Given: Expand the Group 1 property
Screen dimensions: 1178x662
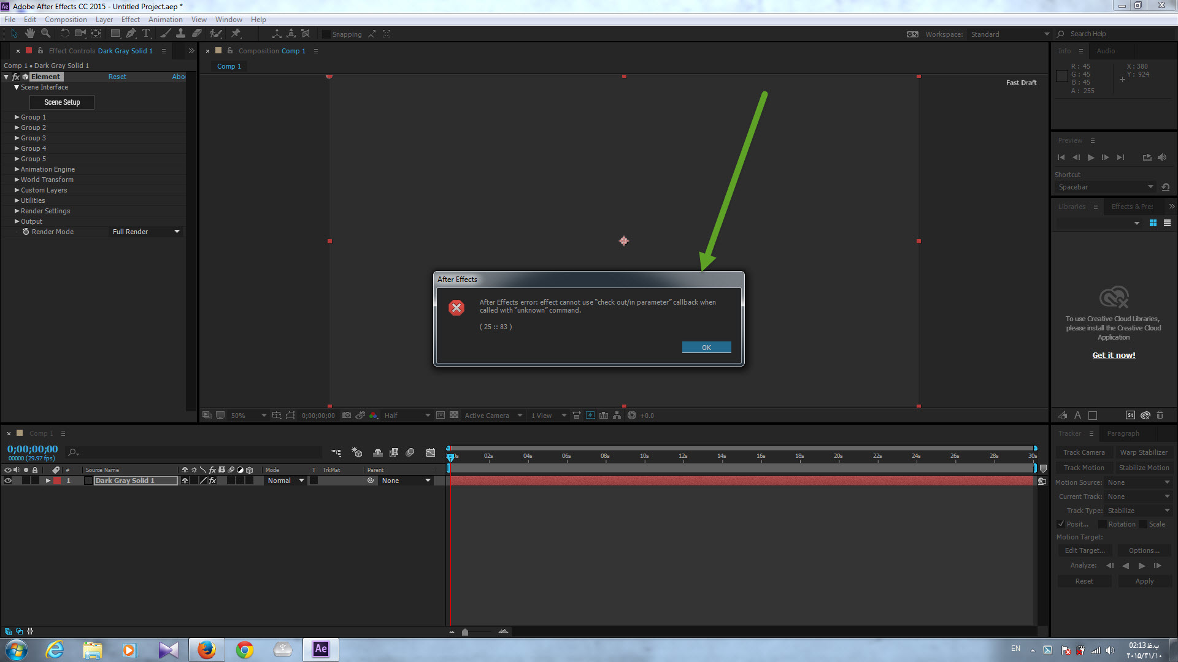Looking at the screenshot, I should [17, 117].
